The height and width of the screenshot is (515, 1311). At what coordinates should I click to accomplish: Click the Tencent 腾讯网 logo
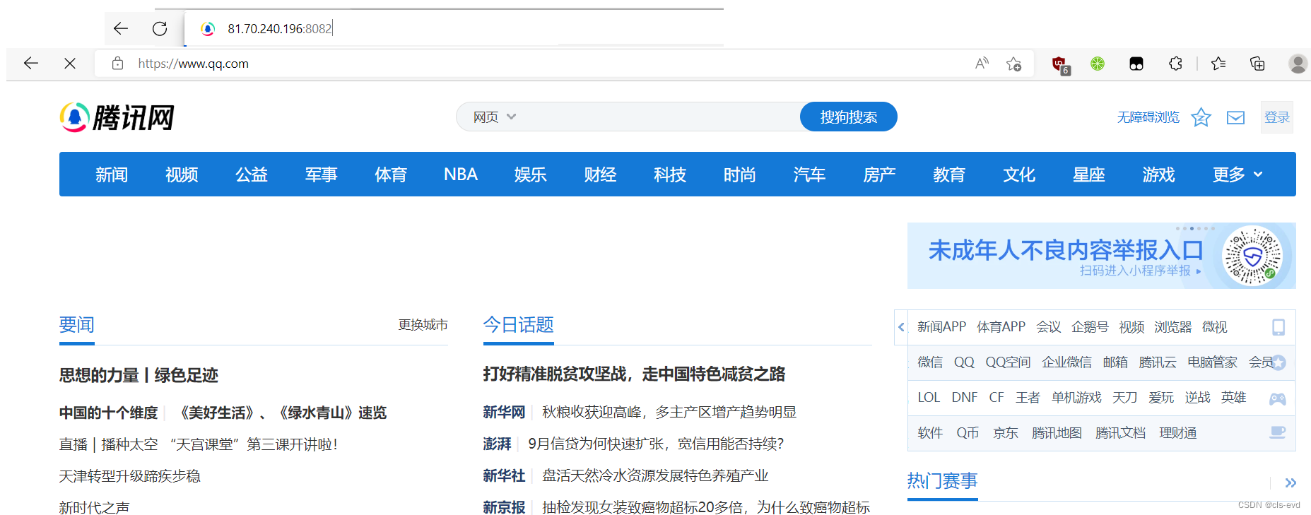pos(117,117)
